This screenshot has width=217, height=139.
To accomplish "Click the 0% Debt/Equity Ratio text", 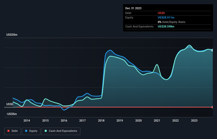I will click(172, 22).
